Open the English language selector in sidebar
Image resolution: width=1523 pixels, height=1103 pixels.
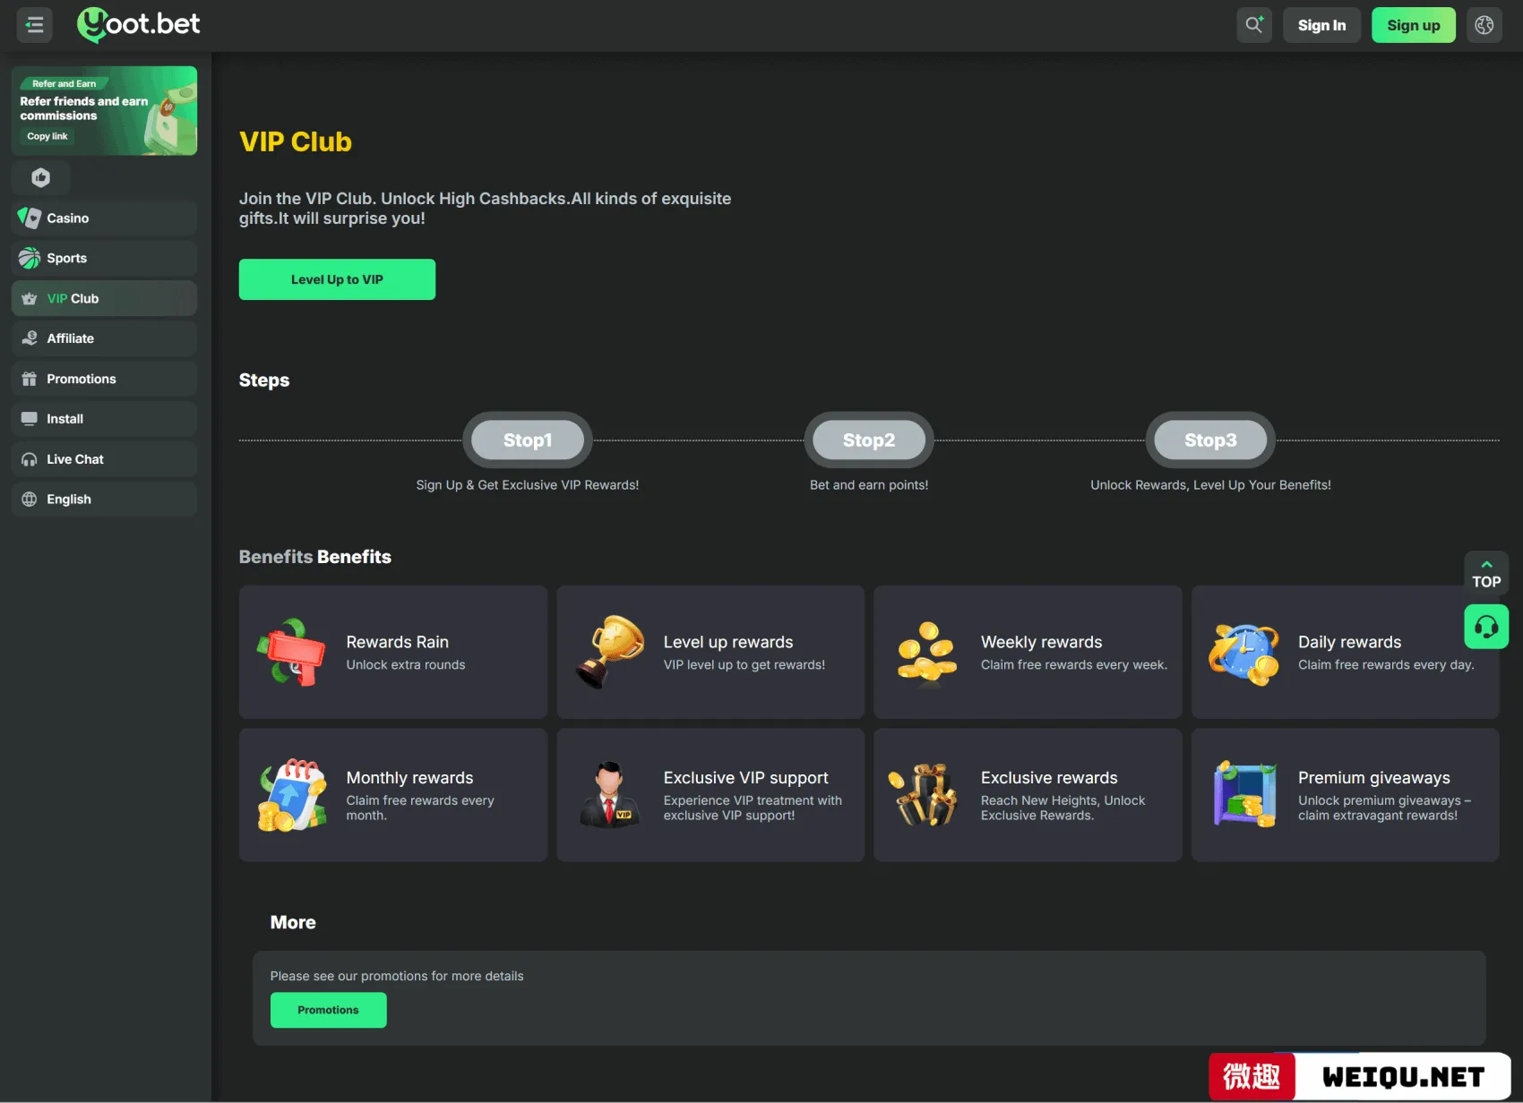click(104, 500)
